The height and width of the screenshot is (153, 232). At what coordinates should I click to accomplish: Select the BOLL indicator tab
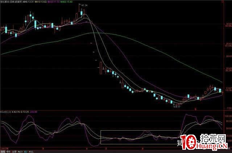click(x=31, y=152)
